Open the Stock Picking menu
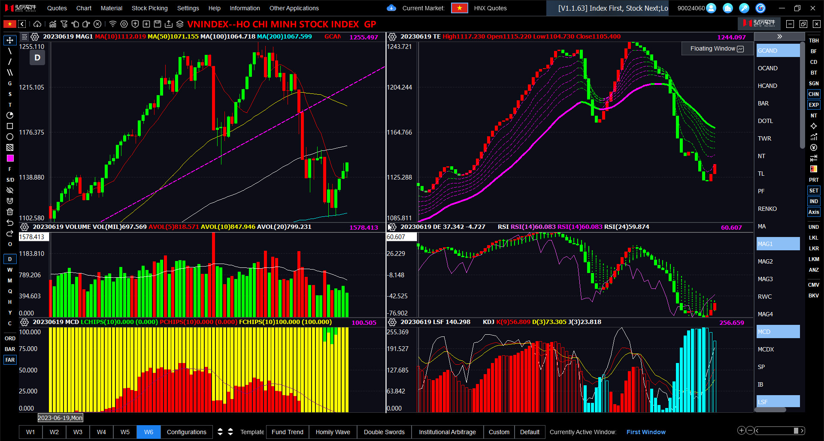 click(149, 8)
